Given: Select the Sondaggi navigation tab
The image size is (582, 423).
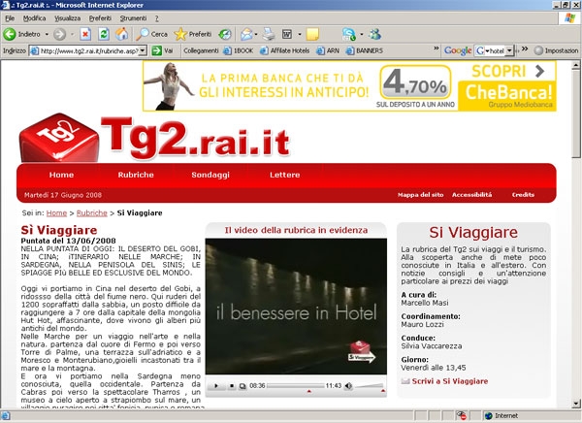Looking at the screenshot, I should click(210, 175).
